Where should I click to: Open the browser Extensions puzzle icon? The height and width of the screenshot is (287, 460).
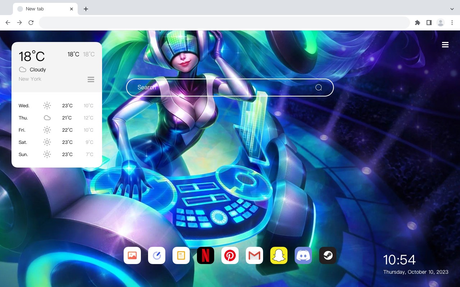pos(418,23)
